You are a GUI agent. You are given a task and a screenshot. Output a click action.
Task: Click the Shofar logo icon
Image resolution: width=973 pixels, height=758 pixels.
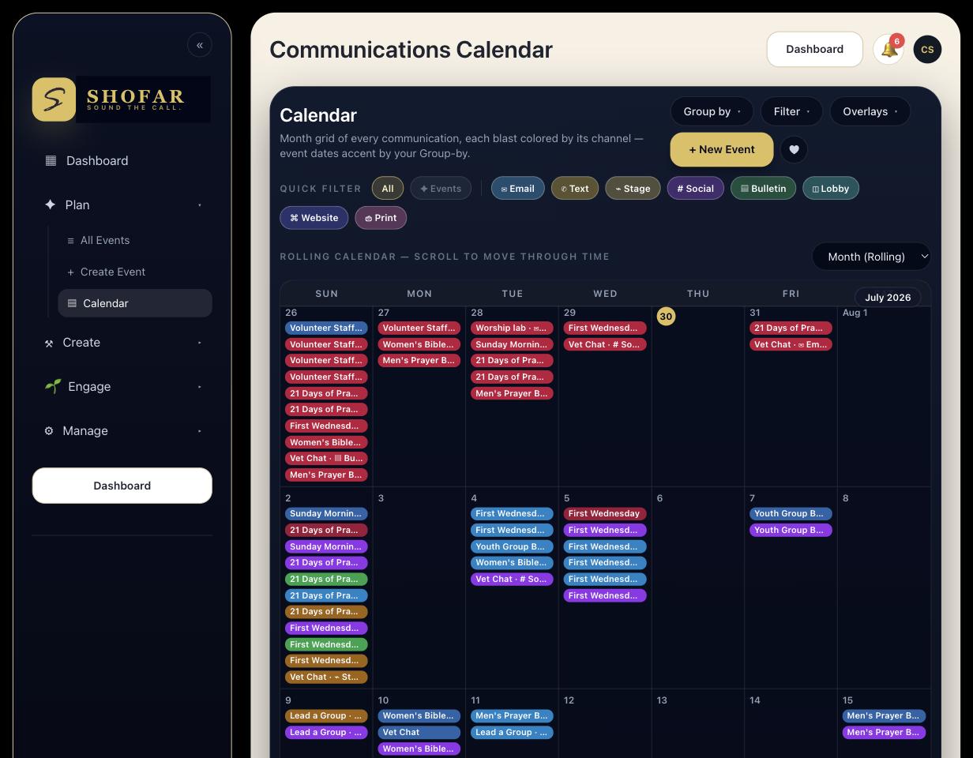pos(54,99)
